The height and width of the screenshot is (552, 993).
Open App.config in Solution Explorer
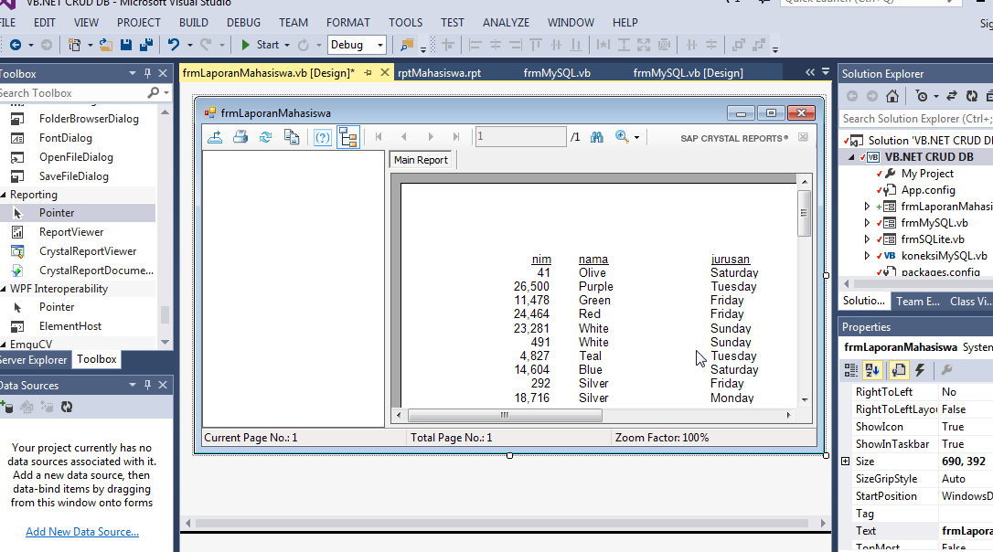[x=928, y=190]
